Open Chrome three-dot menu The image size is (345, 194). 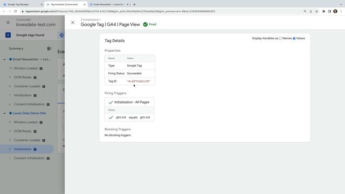[x=341, y=11]
